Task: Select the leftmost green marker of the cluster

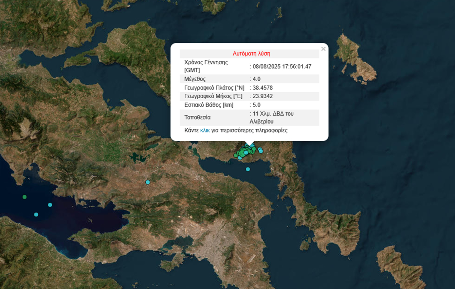Action: click(x=236, y=155)
